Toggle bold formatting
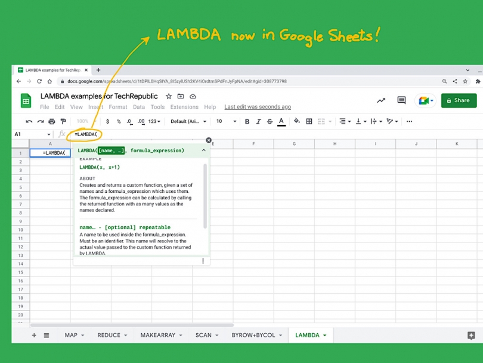This screenshot has width=483, height=363. tap(247, 121)
